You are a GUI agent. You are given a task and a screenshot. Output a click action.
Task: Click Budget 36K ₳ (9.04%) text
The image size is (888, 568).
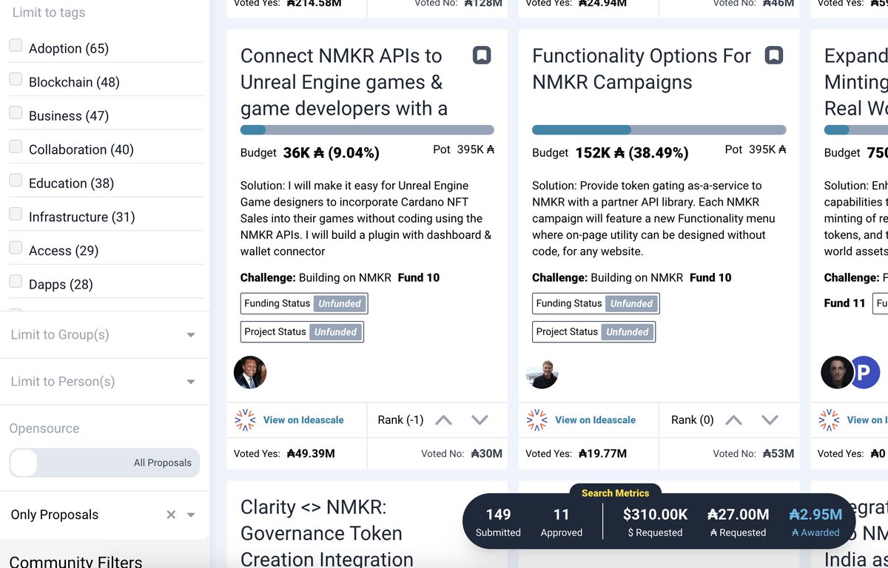[x=310, y=153]
